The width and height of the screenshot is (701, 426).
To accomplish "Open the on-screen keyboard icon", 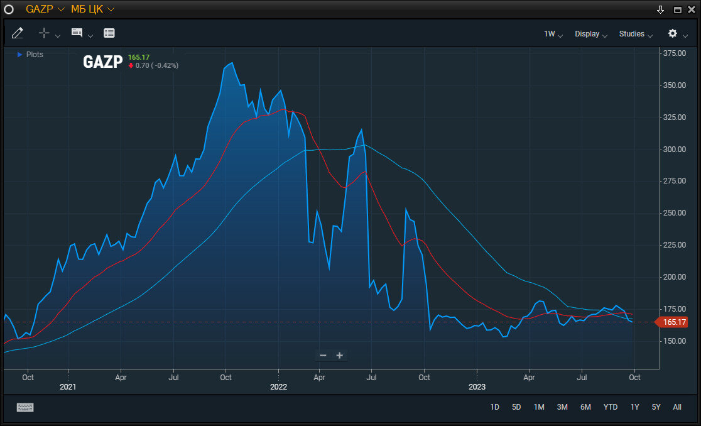I will click(25, 407).
